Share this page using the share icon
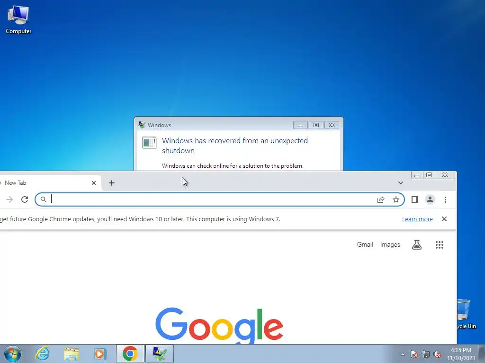The height and width of the screenshot is (363, 485). (381, 199)
